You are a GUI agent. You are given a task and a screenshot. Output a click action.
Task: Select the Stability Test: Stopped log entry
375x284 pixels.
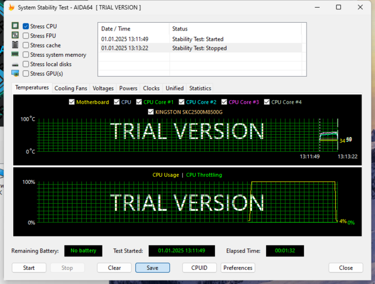click(x=199, y=48)
